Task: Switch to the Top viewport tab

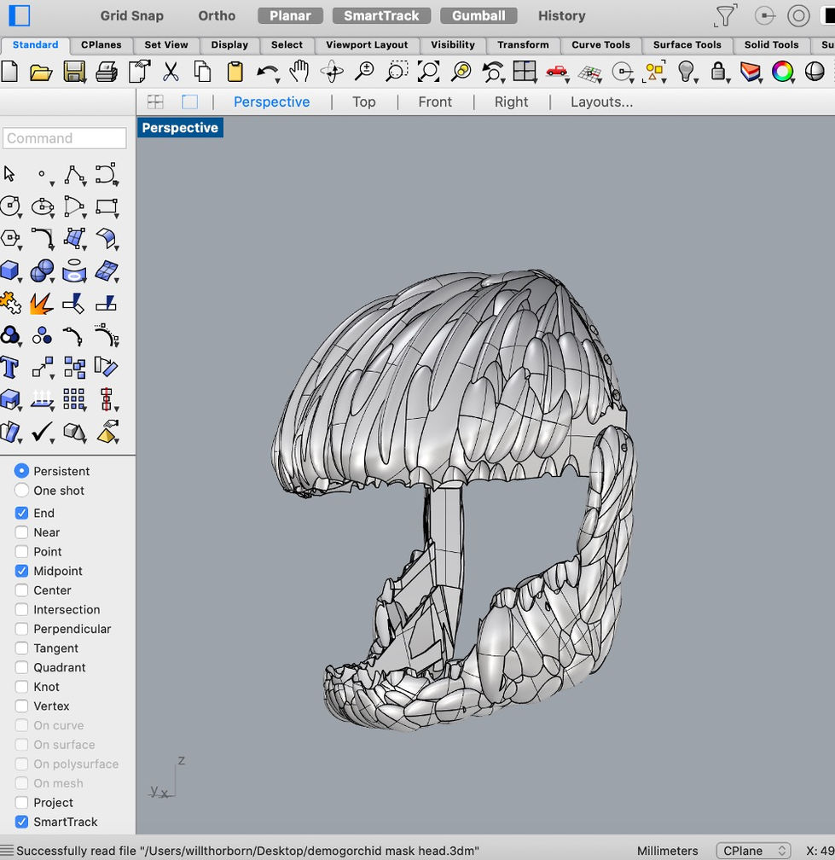Action: click(x=363, y=102)
